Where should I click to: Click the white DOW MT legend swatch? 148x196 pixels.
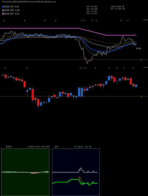click(3, 10)
